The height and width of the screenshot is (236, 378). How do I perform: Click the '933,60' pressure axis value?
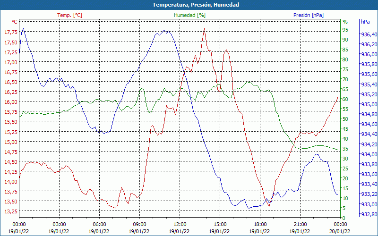(369, 174)
